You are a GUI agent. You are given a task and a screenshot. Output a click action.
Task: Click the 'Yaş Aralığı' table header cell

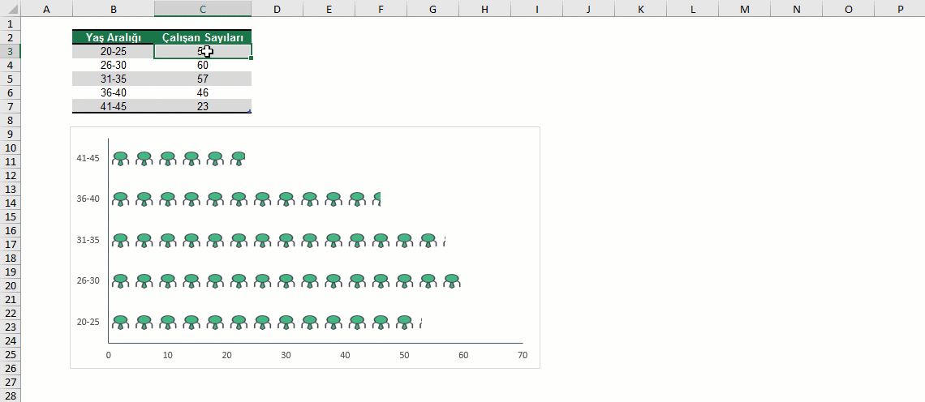click(x=114, y=37)
